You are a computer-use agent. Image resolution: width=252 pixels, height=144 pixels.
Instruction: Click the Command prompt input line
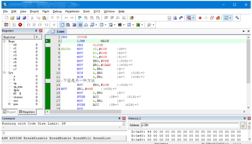(64, 133)
